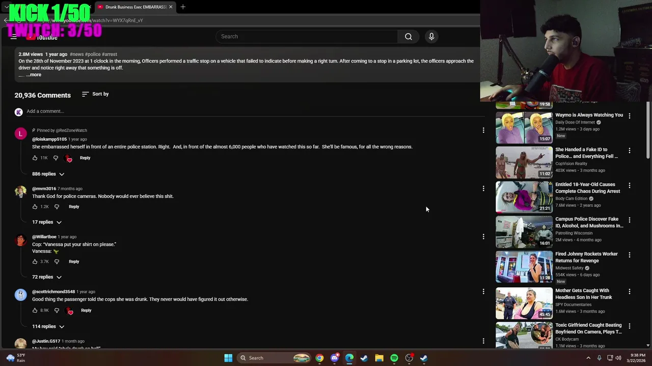The width and height of the screenshot is (652, 366).
Task: Switch to 'Drunk Business Exec' browser tab
Action: coord(135,7)
